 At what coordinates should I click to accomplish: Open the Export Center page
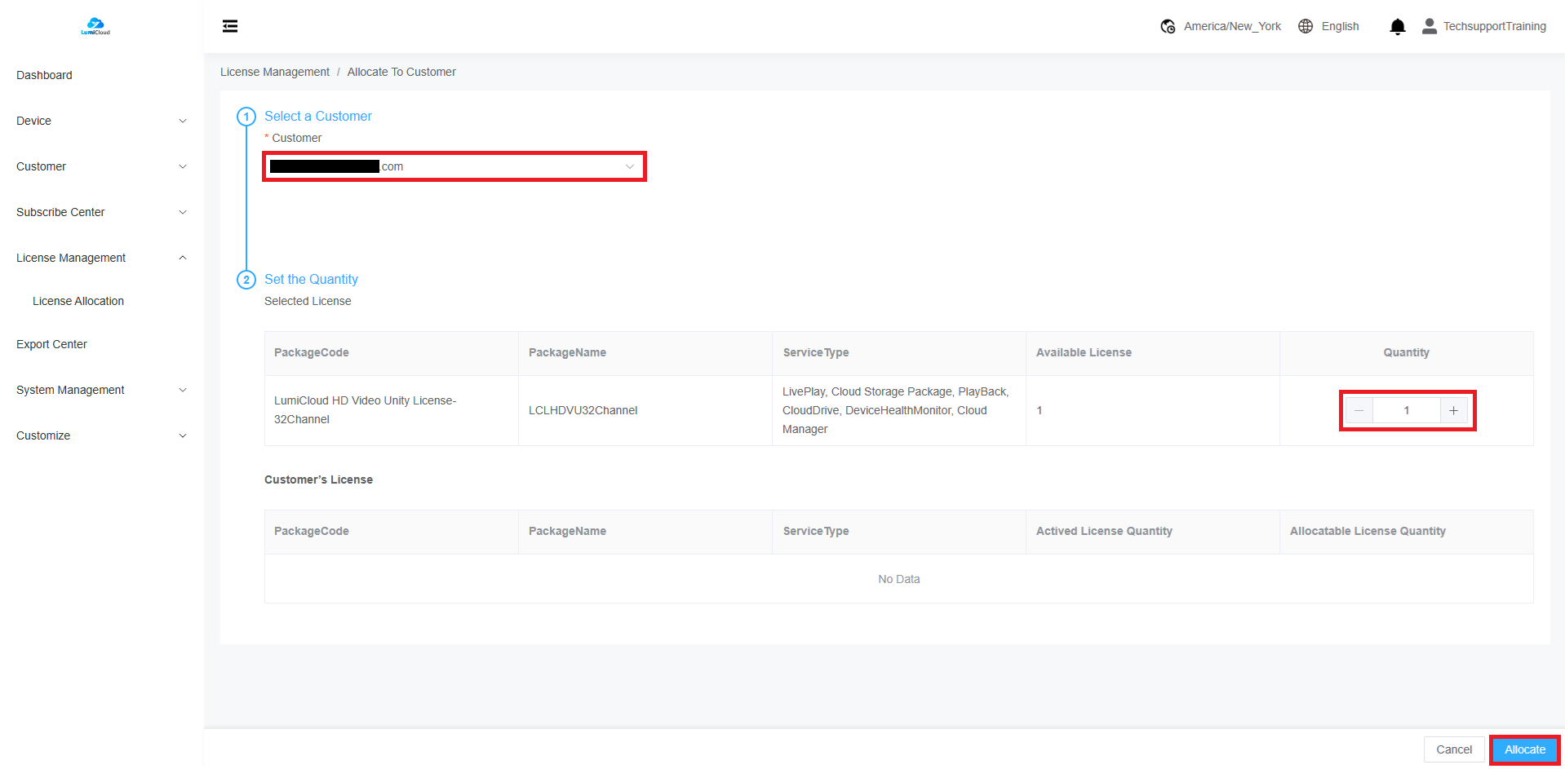(x=51, y=344)
